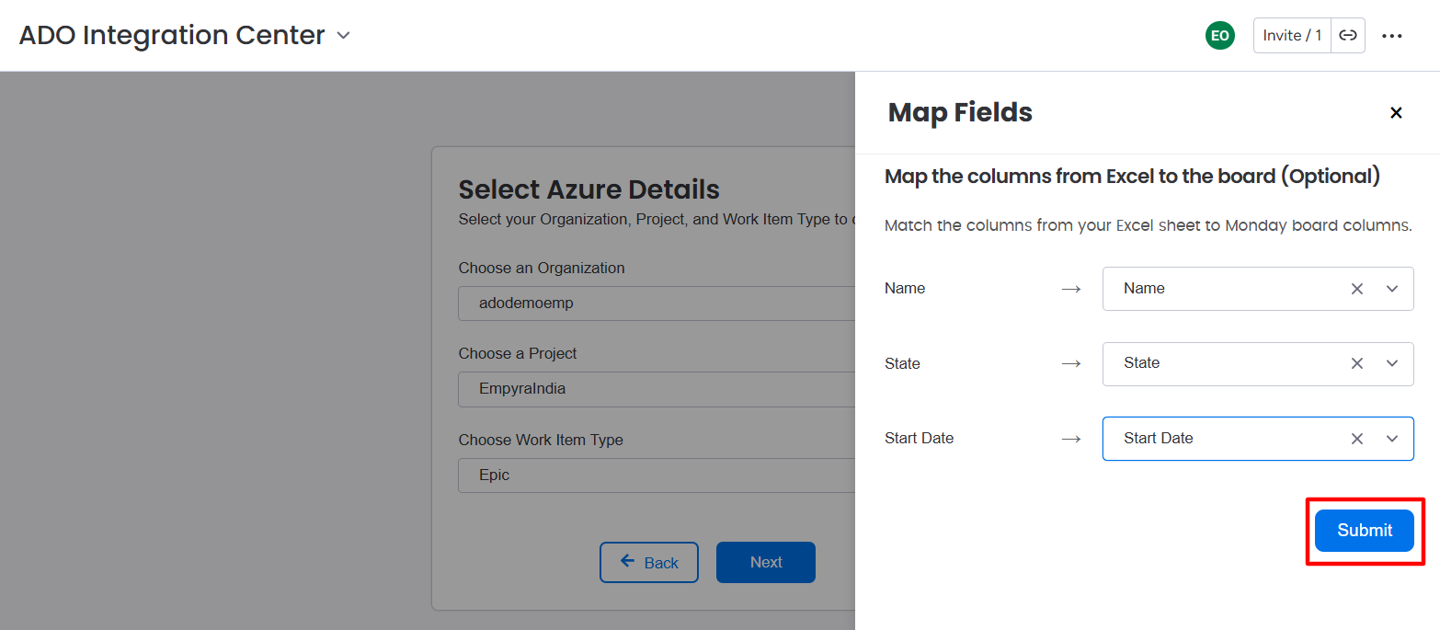Click the Next button
1440x630 pixels.
[x=766, y=562]
